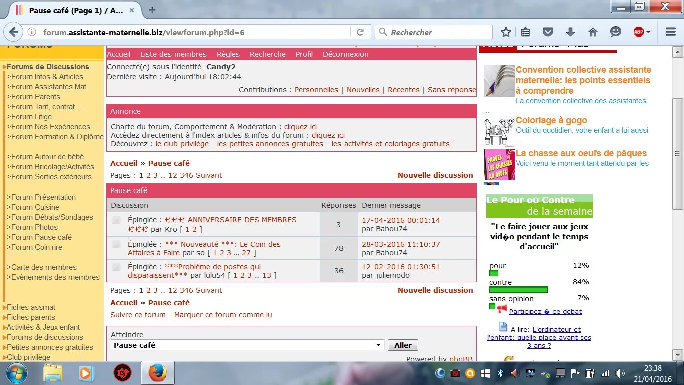Open the Action Center flag icon
Image resolution: width=684 pixels, height=385 pixels.
[x=575, y=373]
